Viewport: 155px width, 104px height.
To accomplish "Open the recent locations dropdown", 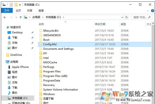I will point(16,17).
